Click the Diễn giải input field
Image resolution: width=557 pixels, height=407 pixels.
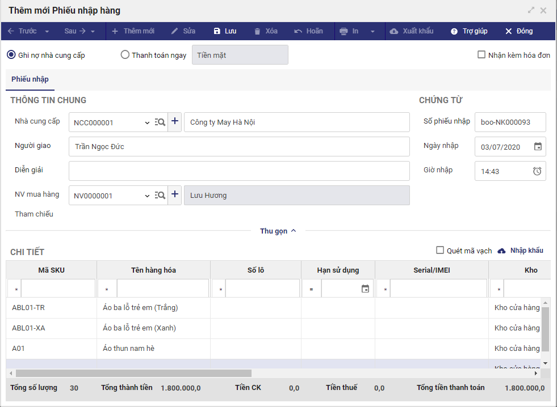tap(239, 171)
